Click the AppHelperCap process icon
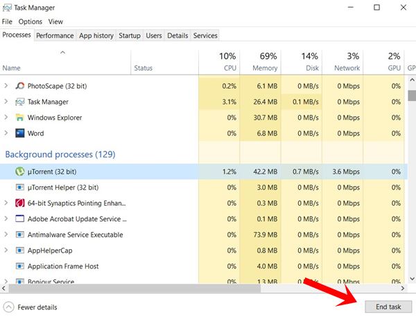This screenshot has width=416, height=319. (x=20, y=250)
